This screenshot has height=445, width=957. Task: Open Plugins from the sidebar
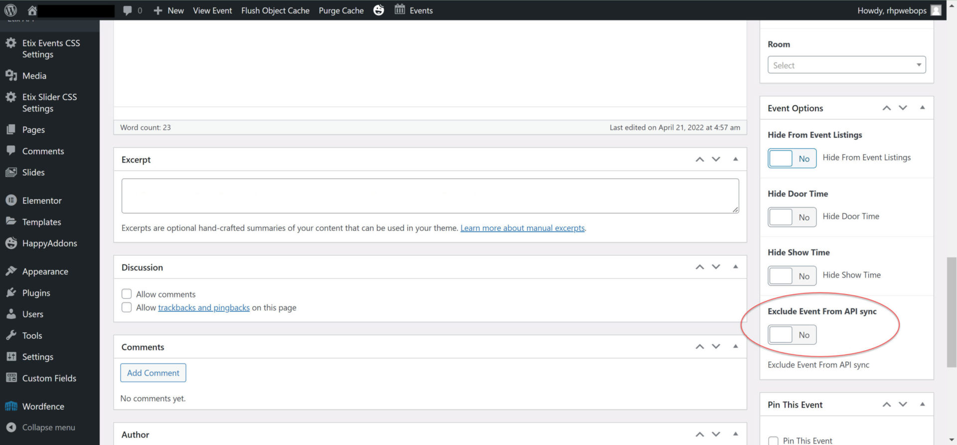36,293
